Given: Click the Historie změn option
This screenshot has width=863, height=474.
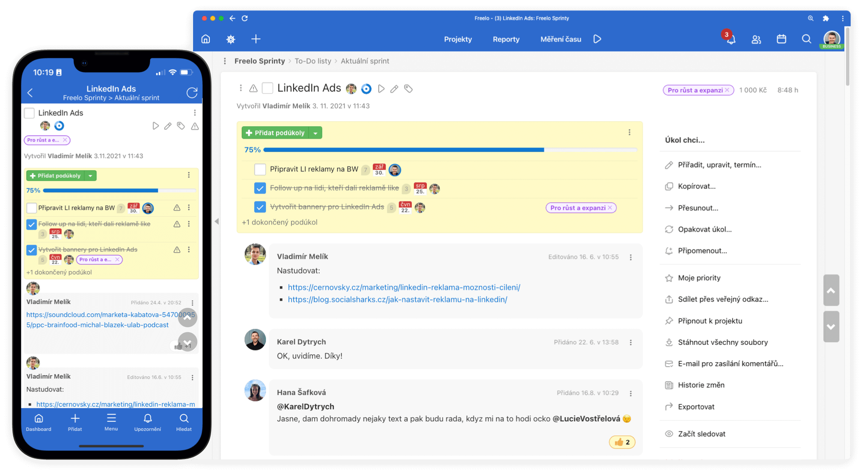Looking at the screenshot, I should tap(701, 385).
